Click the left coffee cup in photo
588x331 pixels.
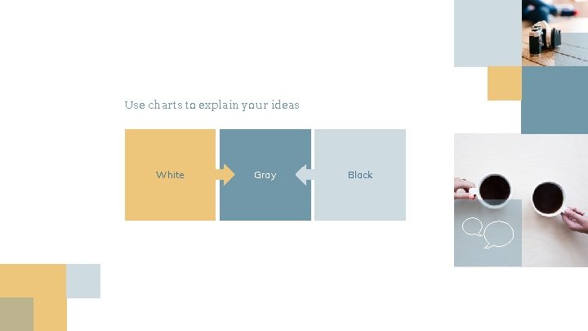click(x=495, y=190)
